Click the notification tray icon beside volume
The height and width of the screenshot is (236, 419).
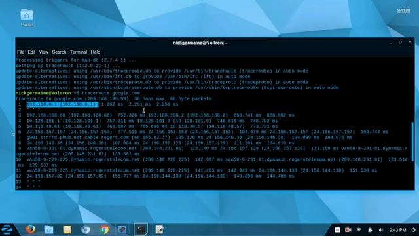coord(370,230)
